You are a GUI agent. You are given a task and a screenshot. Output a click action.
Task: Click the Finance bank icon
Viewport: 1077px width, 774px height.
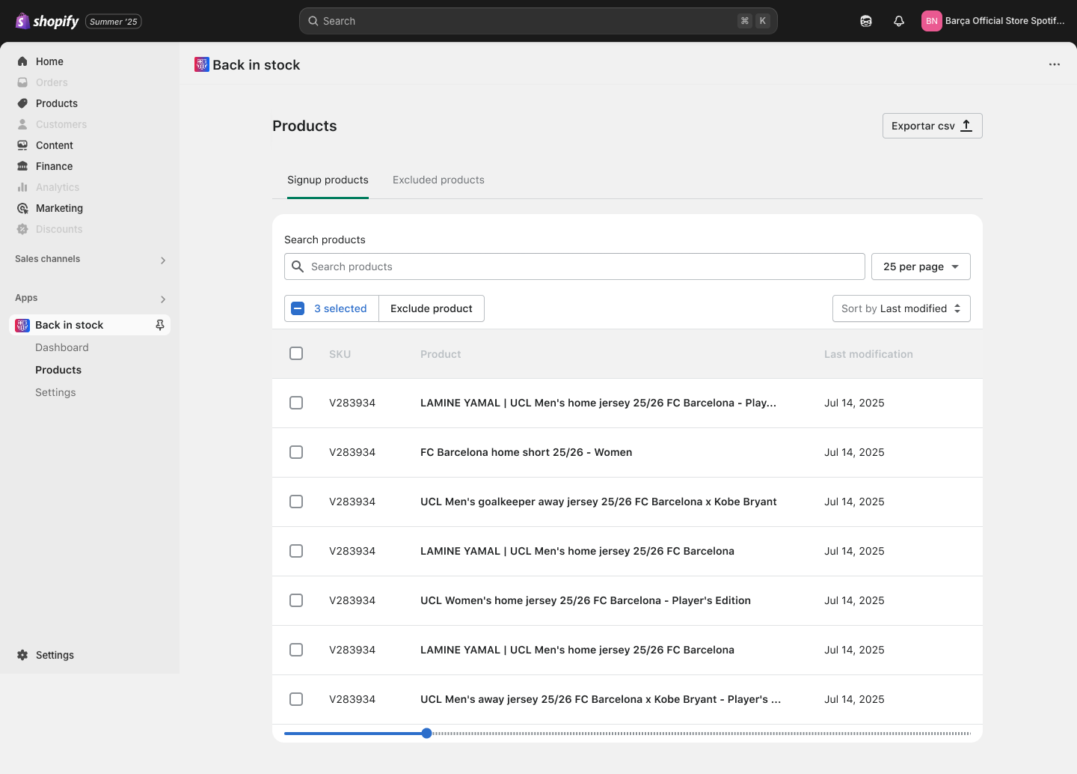pyautogui.click(x=22, y=166)
